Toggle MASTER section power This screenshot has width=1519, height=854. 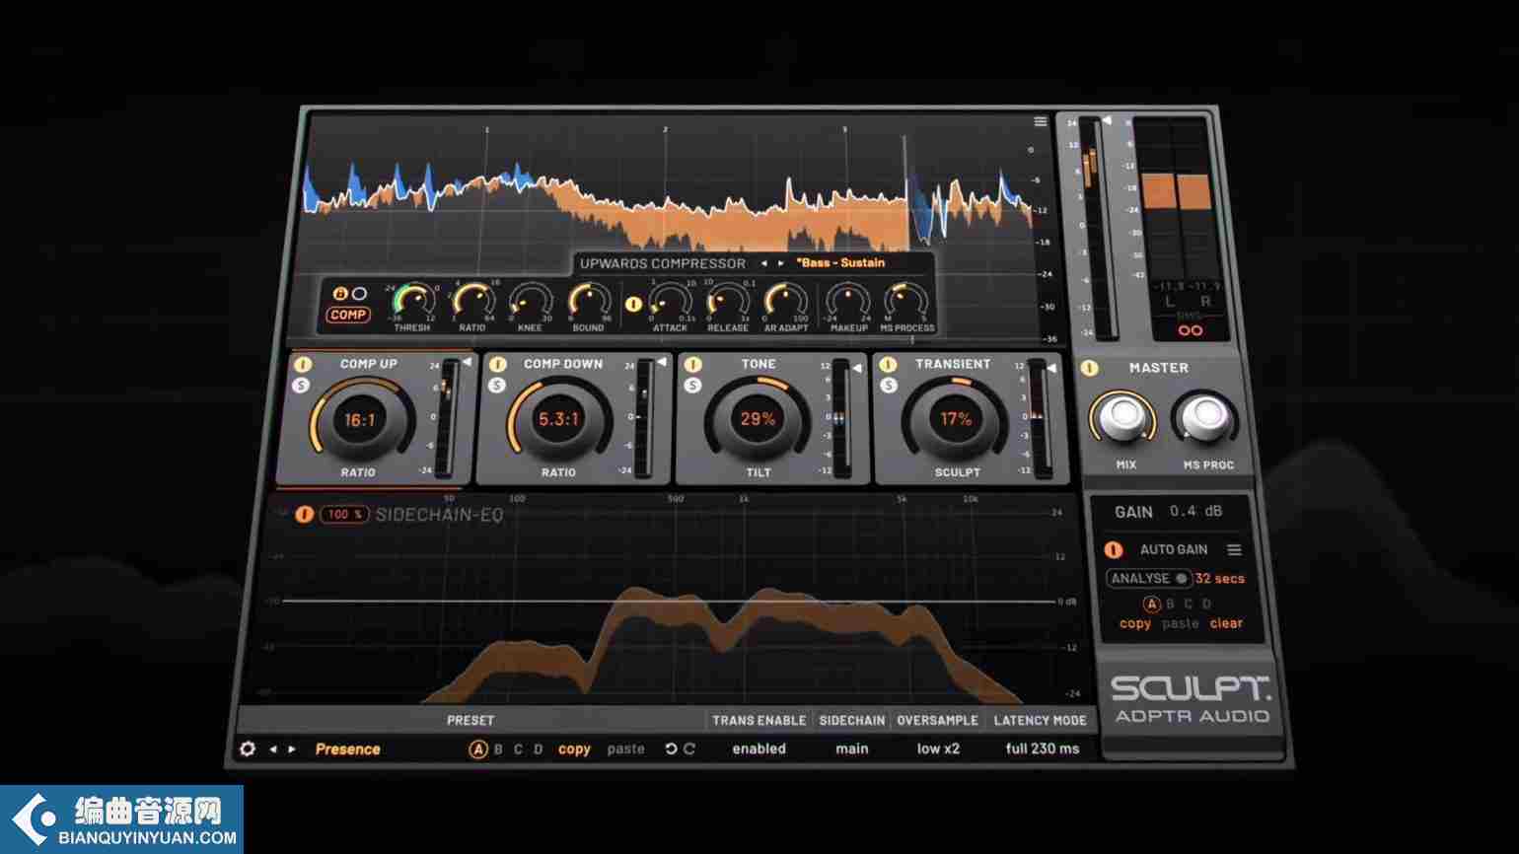[x=1089, y=368]
